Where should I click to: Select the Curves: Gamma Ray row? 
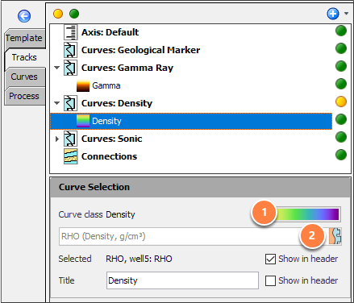[191, 68]
